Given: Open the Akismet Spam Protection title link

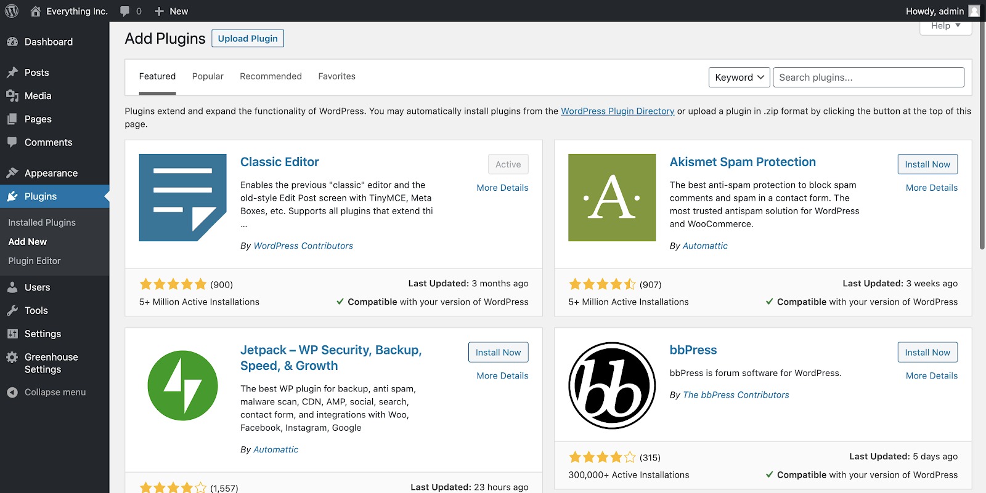Looking at the screenshot, I should (743, 162).
